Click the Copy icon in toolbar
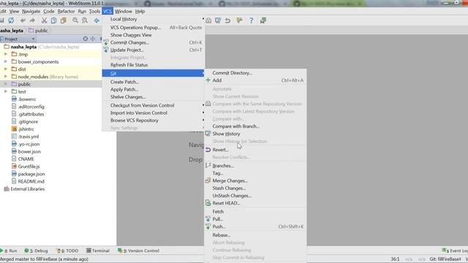 tap(53, 20)
